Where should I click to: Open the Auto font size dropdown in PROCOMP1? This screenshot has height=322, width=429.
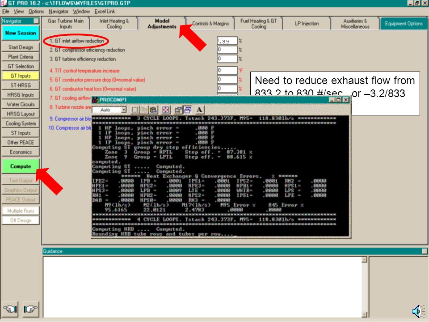pos(124,110)
